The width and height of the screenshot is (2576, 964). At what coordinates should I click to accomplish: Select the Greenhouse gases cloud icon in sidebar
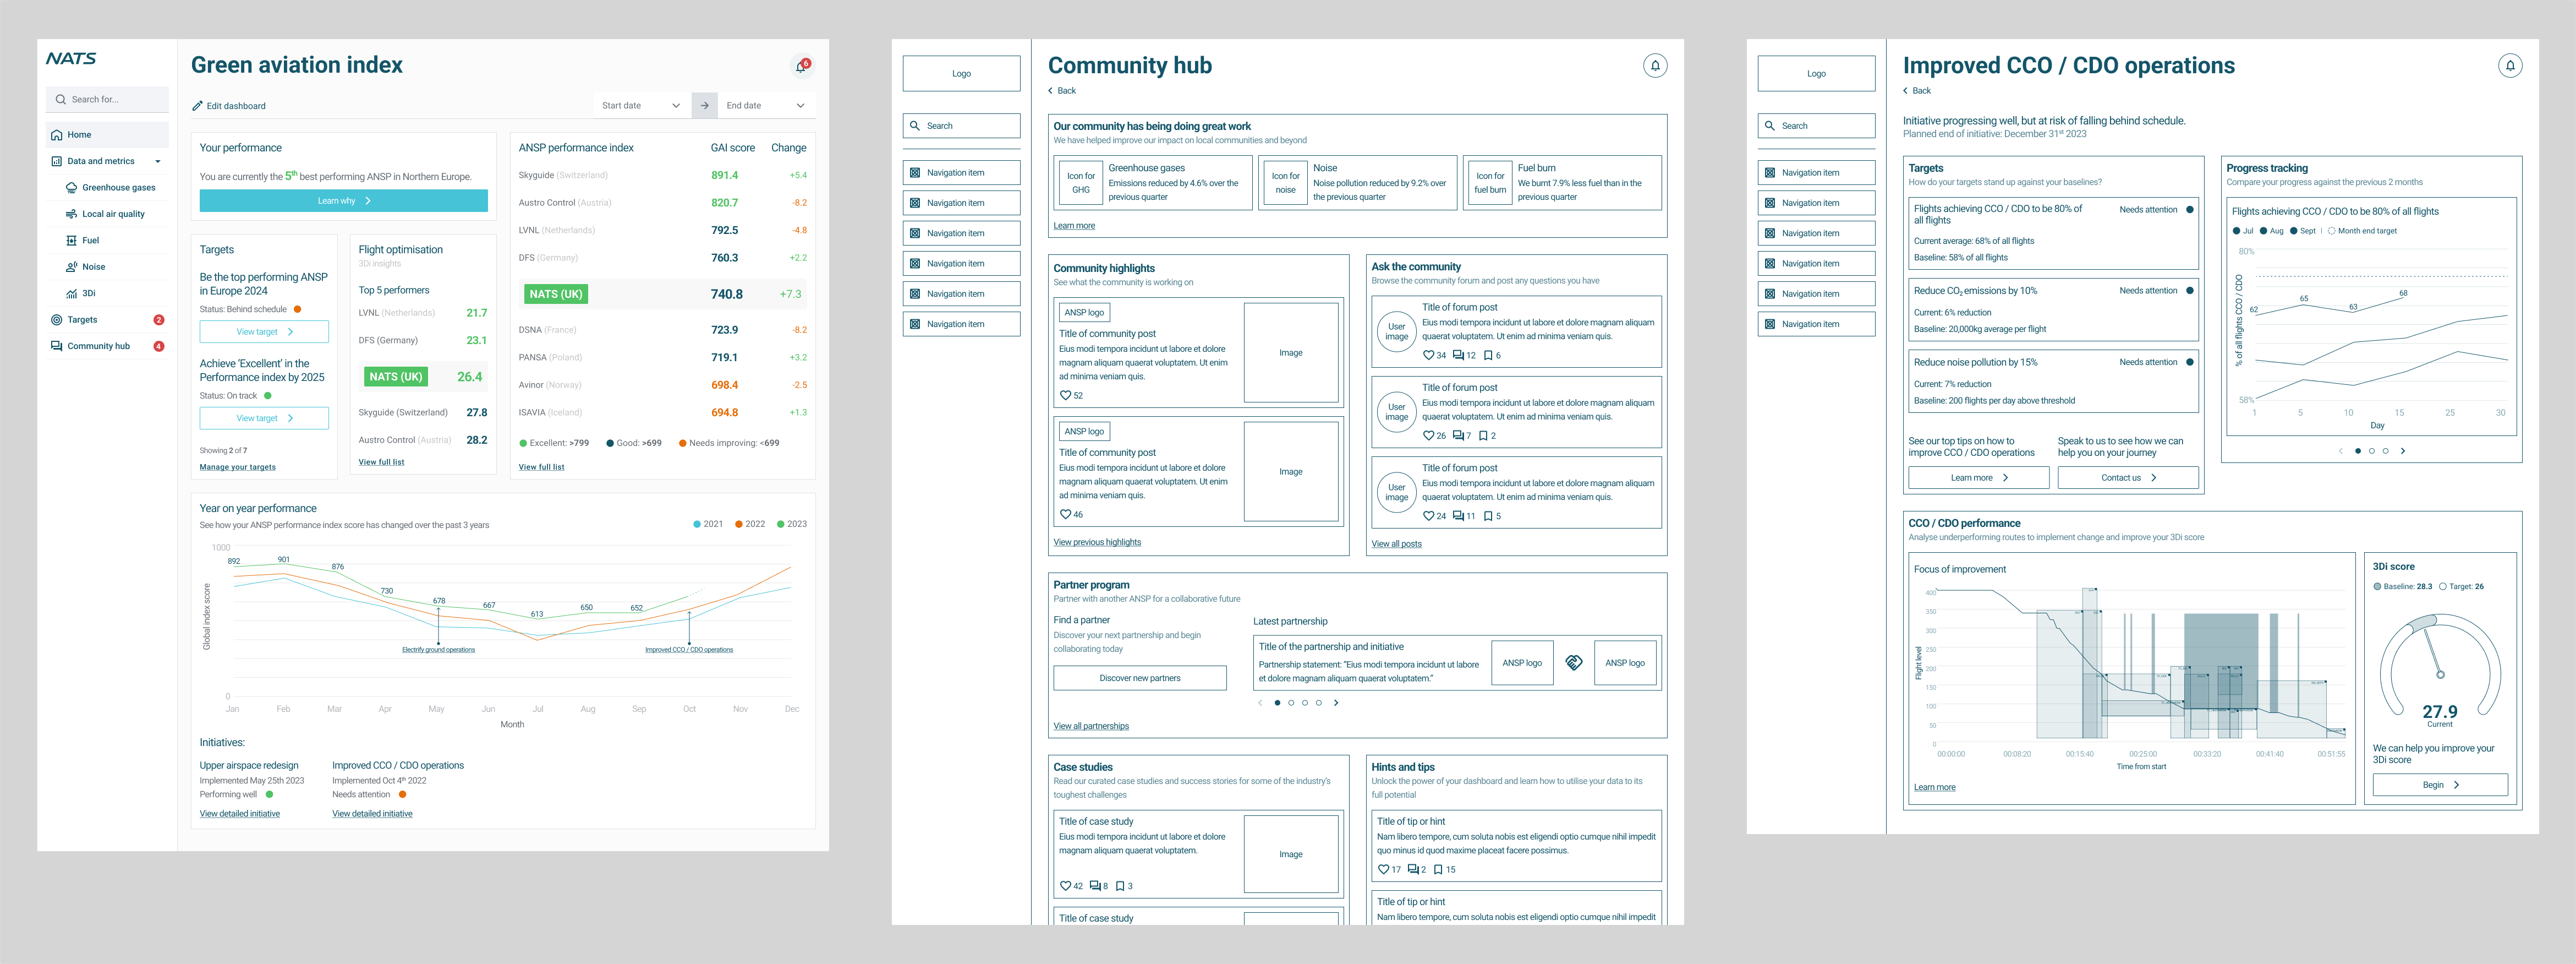coord(72,187)
